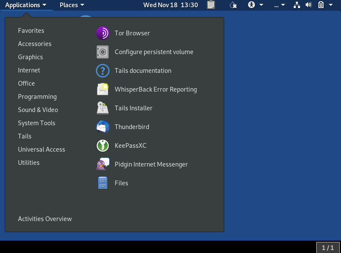341x253 pixels.
Task: Choose the Sound & Video category
Action: pos(38,110)
